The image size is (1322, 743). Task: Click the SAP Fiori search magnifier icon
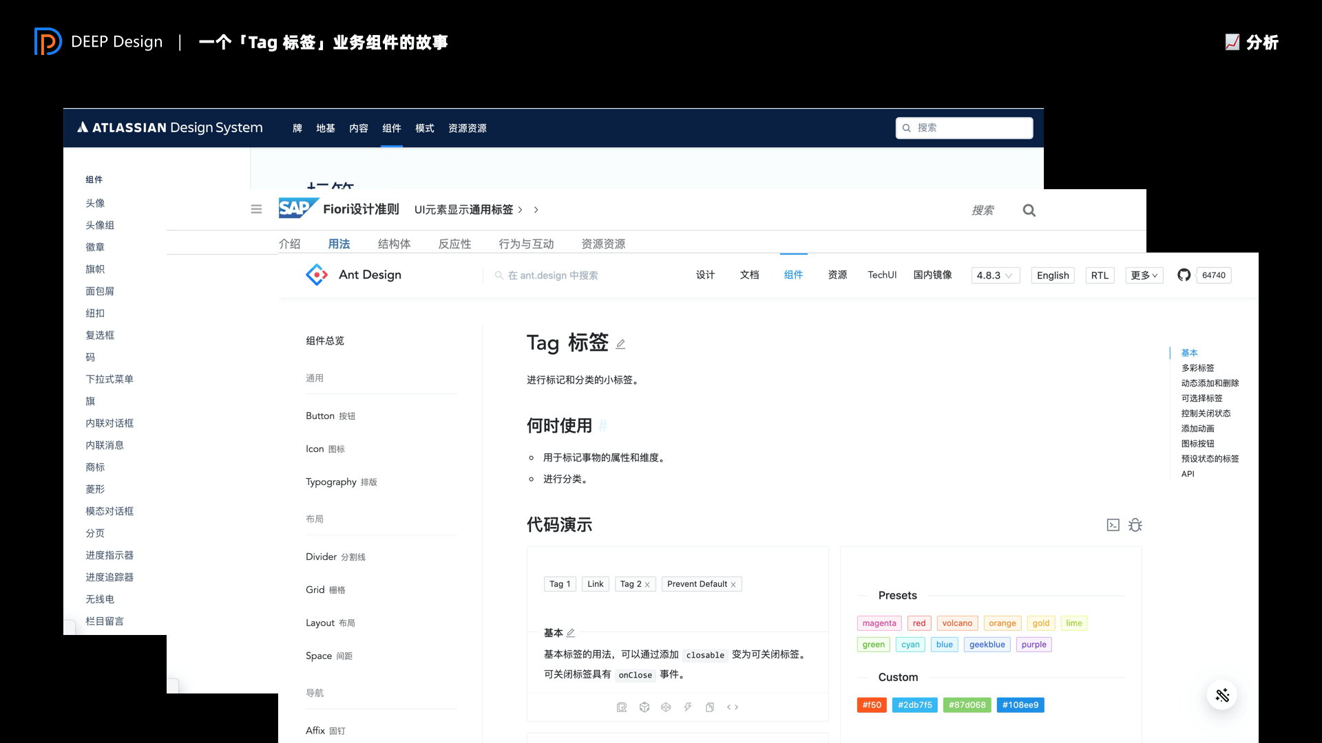point(1029,211)
